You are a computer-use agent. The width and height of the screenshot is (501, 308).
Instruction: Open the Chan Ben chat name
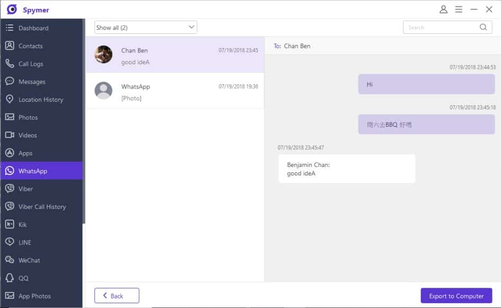[x=134, y=50]
